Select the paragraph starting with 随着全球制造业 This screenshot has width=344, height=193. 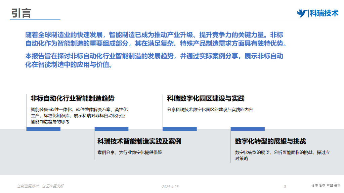coord(157,39)
